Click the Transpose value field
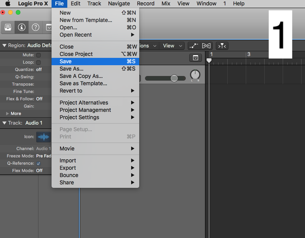The width and height of the screenshot is (305, 238). pos(43,84)
